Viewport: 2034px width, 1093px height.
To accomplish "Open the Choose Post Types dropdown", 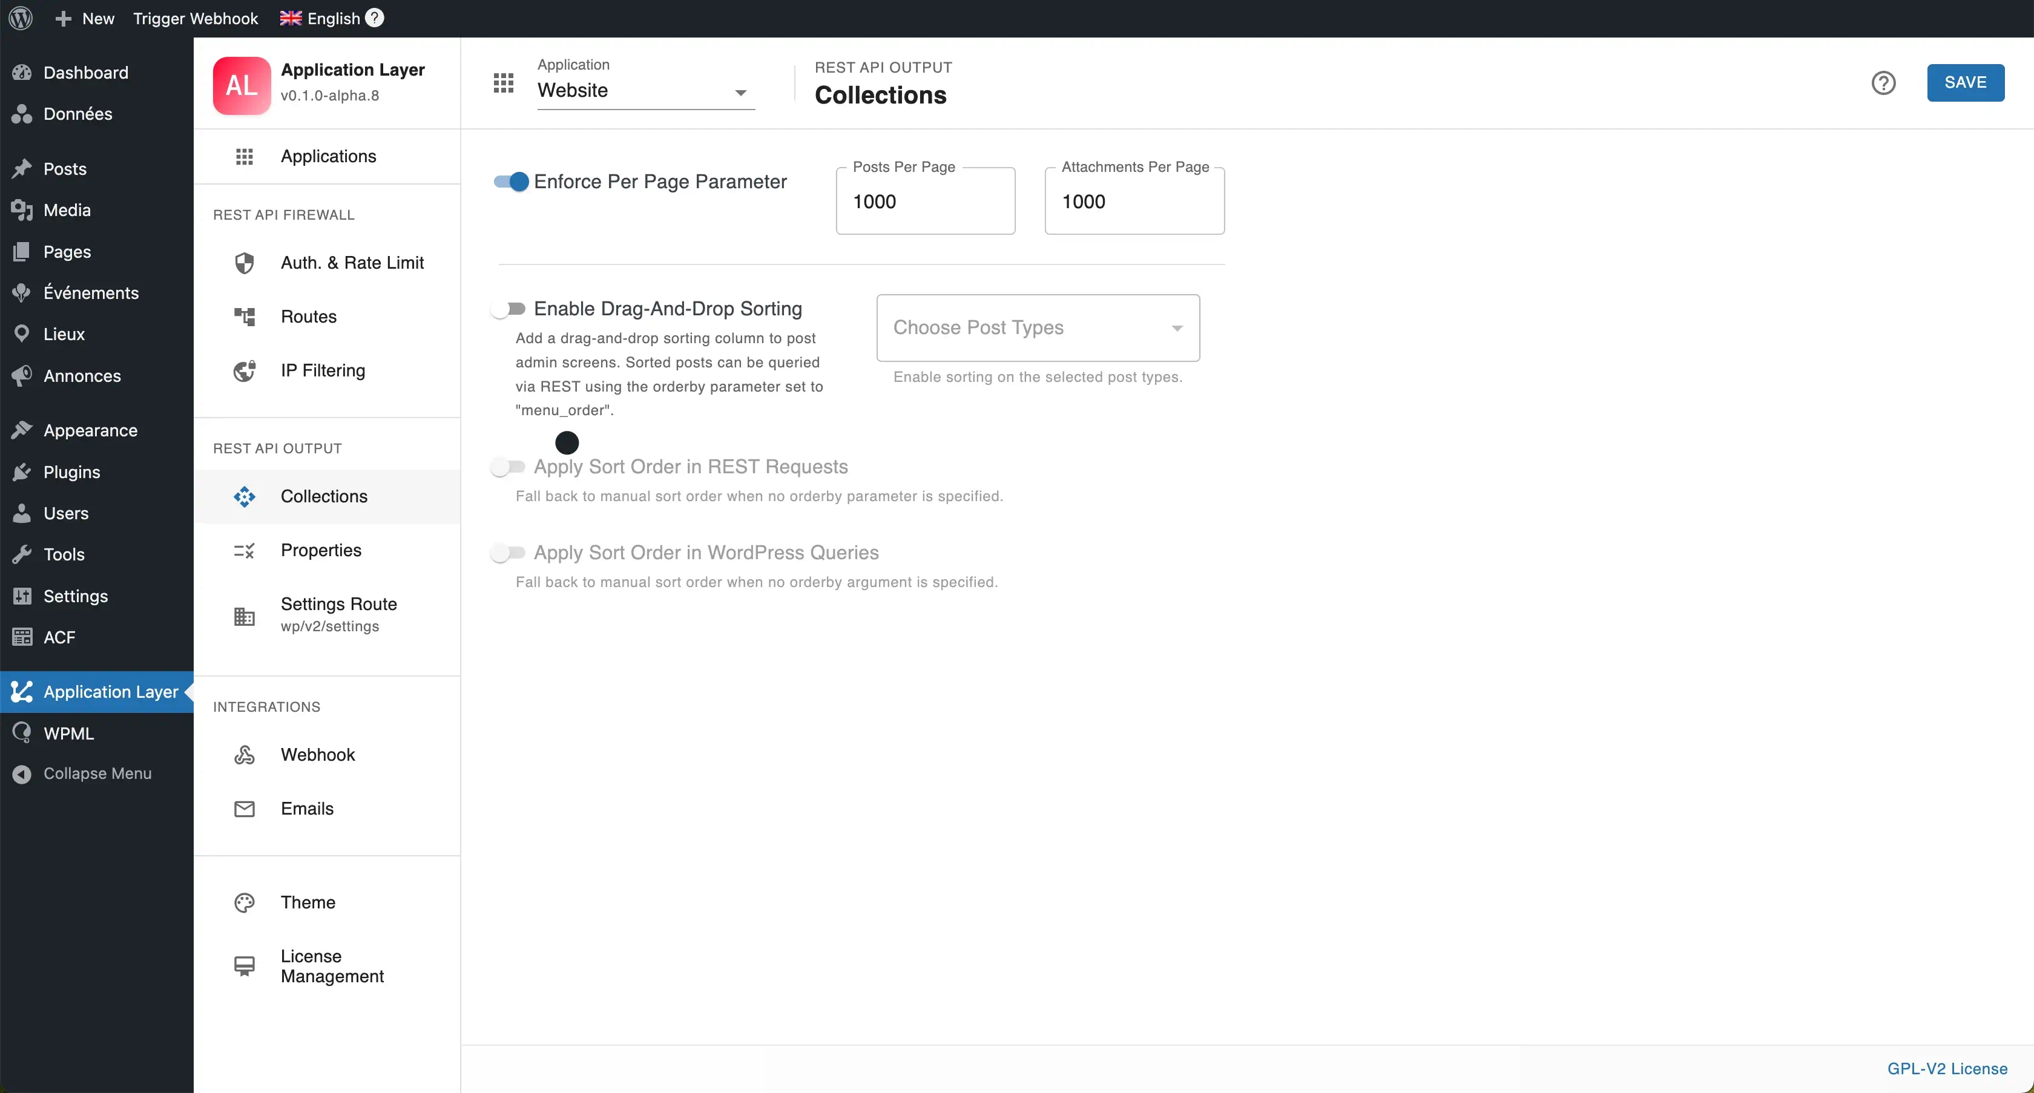I will [x=1038, y=328].
